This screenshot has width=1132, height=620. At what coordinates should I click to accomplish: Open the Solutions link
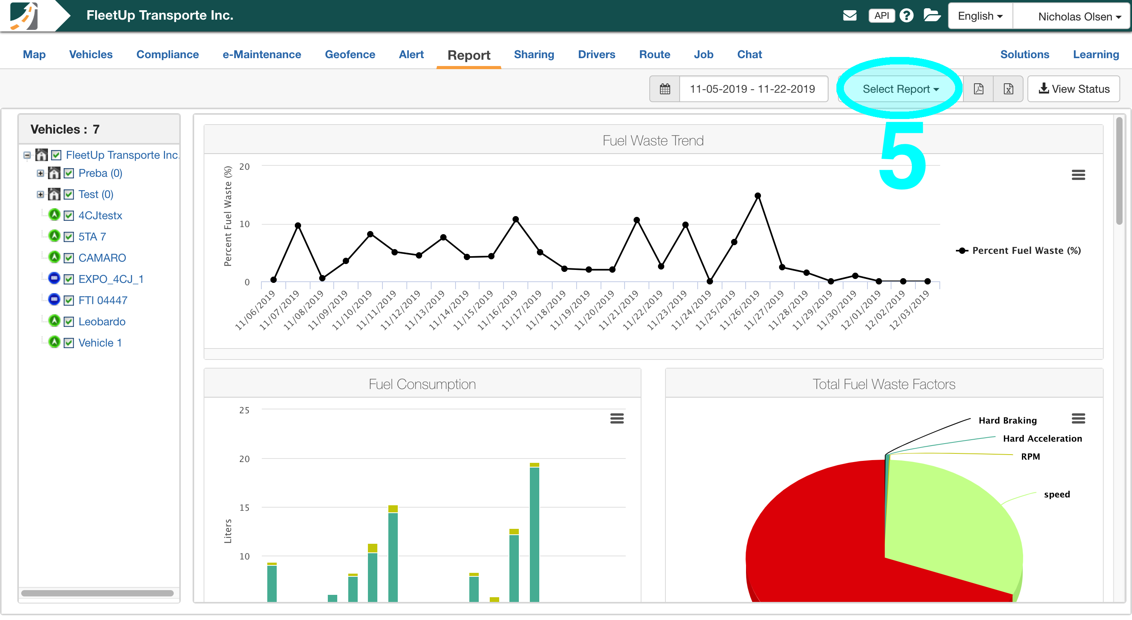click(x=1024, y=54)
